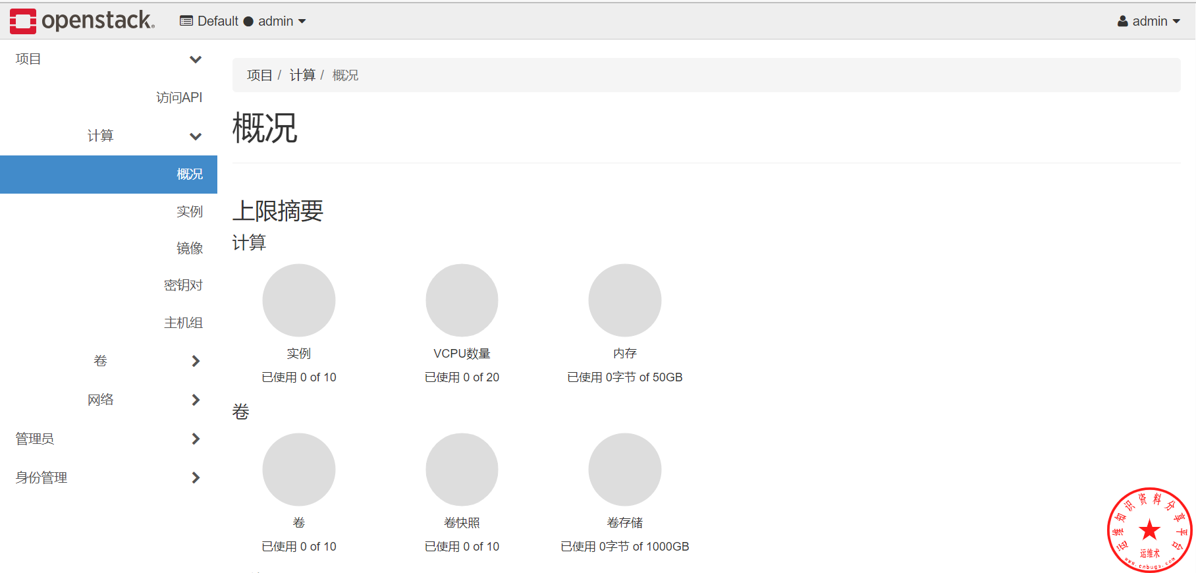Expand the 身份管理 sidebar section
This screenshot has width=1196, height=573.
tap(109, 477)
